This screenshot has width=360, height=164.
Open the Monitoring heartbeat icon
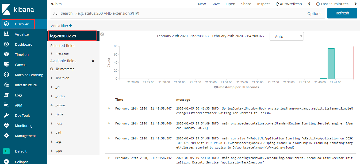pyautogui.click(x=6, y=126)
